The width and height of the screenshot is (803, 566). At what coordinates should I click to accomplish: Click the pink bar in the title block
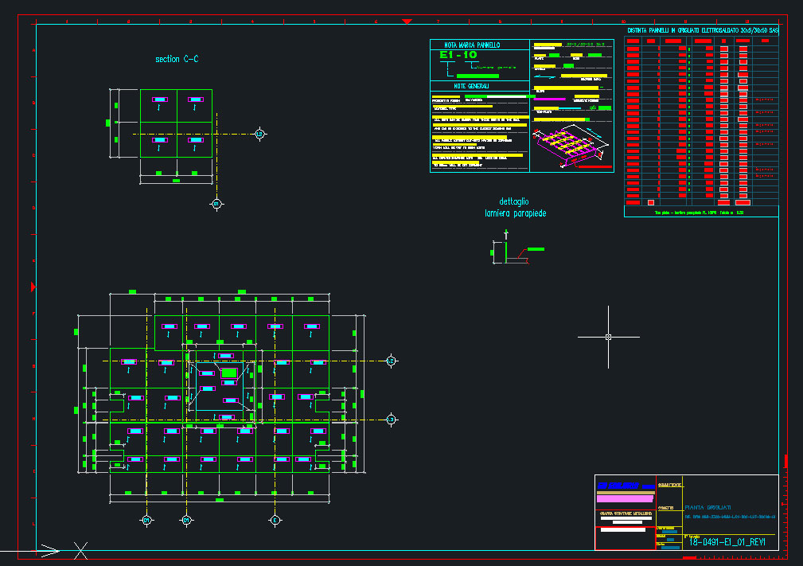(x=626, y=498)
